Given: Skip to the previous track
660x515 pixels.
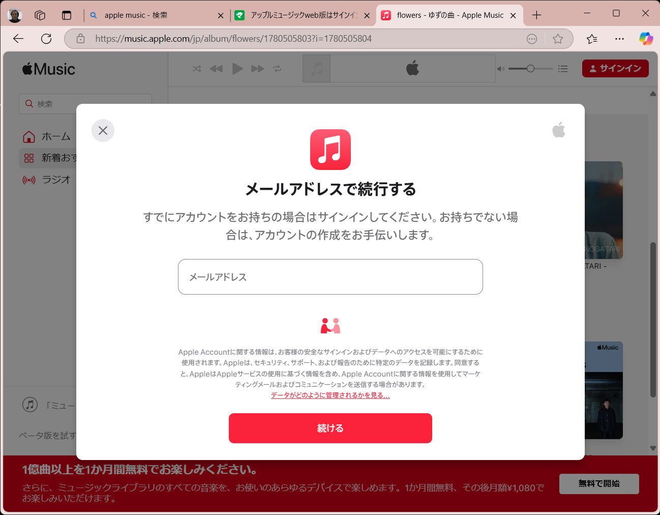Looking at the screenshot, I should (216, 69).
